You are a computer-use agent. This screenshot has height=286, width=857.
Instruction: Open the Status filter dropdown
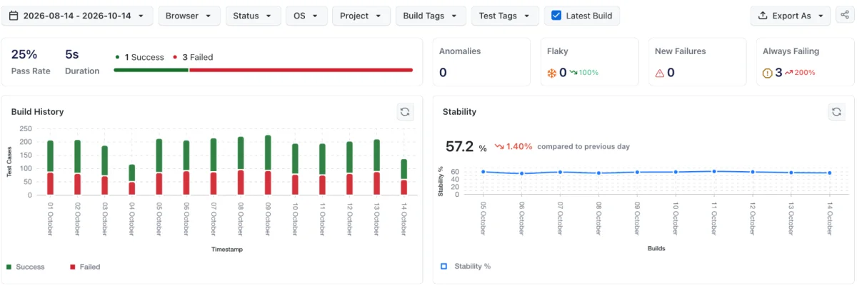[x=253, y=16]
